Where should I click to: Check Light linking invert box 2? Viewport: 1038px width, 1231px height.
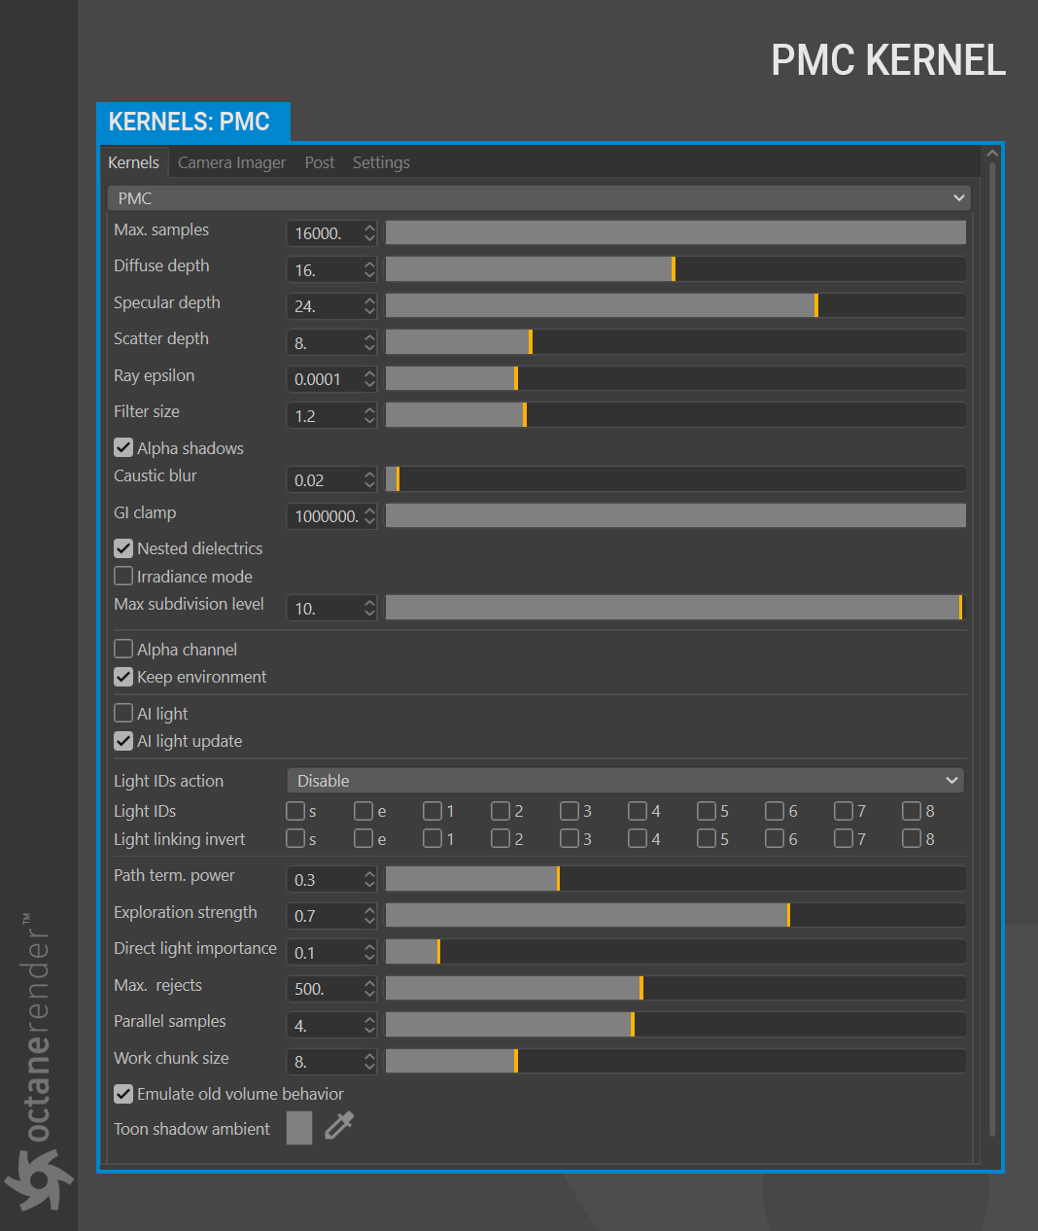501,838
